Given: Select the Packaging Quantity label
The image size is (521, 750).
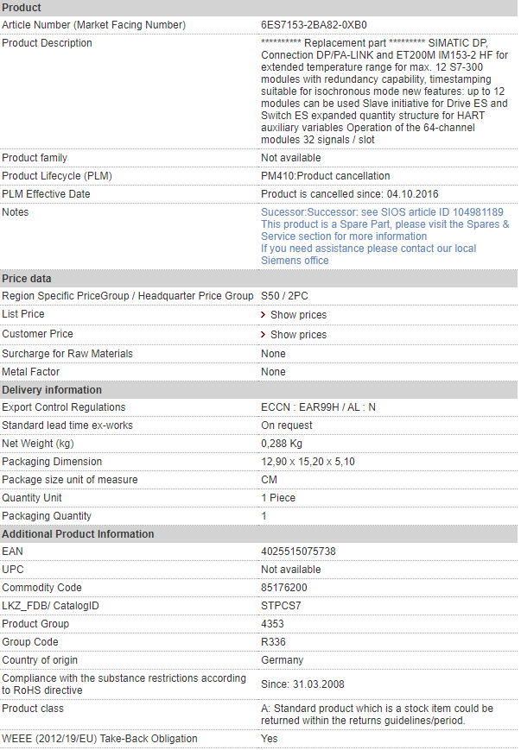Looking at the screenshot, I should pos(47,516).
